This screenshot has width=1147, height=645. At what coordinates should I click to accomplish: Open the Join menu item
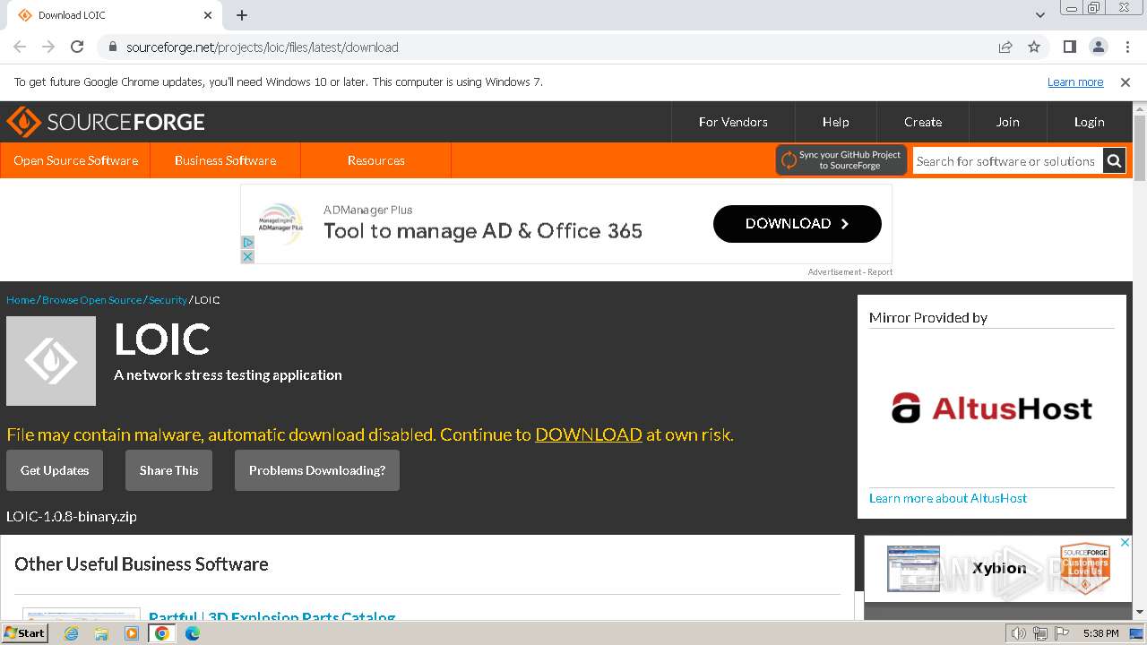pos(1008,122)
